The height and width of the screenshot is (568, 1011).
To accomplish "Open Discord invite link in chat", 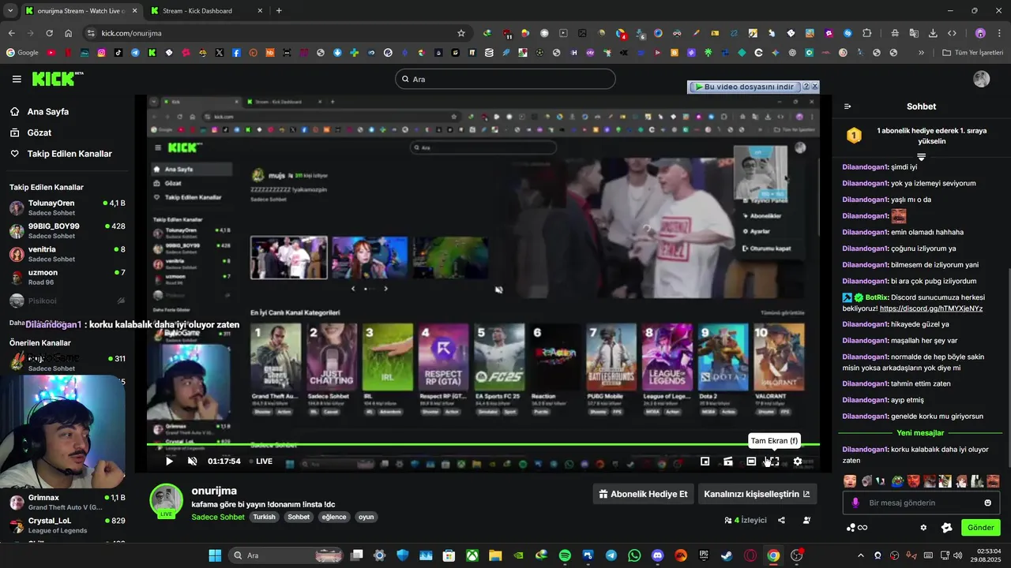I will (931, 308).
